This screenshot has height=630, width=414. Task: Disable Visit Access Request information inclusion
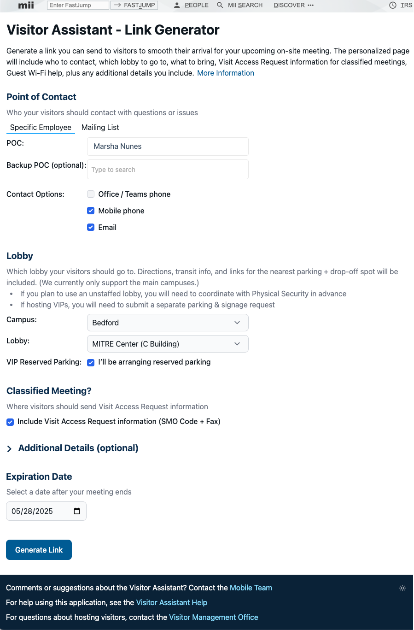point(10,422)
